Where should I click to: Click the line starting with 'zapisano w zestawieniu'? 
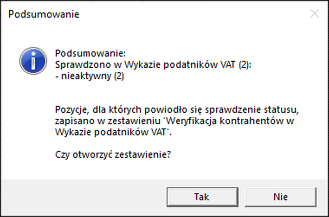[174, 121]
